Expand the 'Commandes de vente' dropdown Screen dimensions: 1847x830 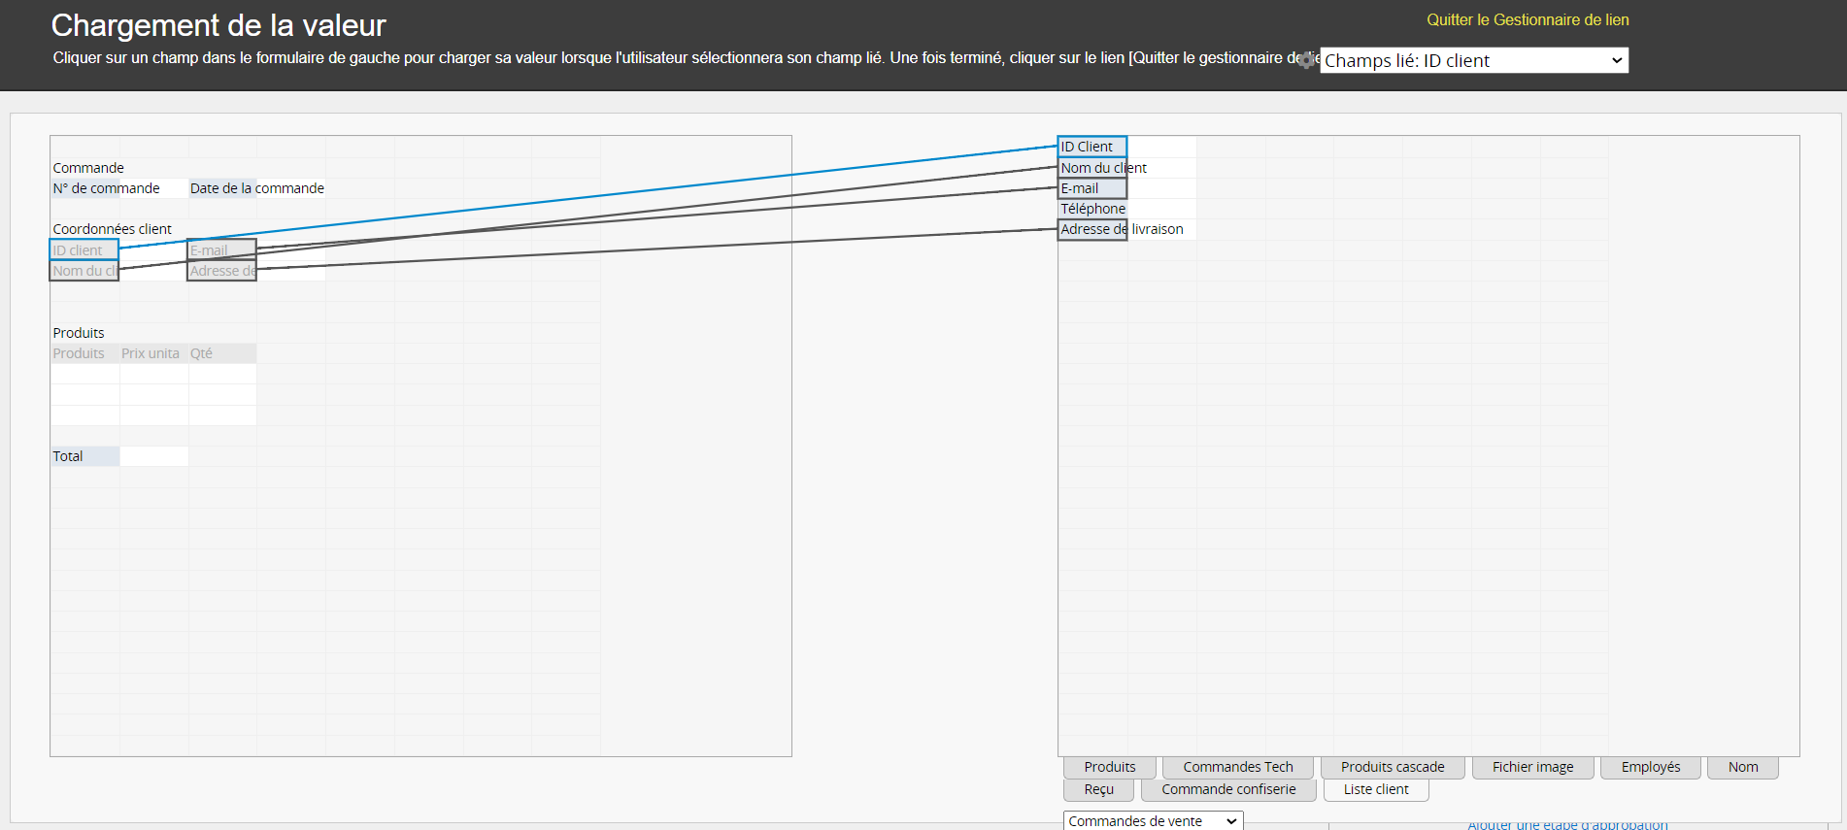[1152, 821]
